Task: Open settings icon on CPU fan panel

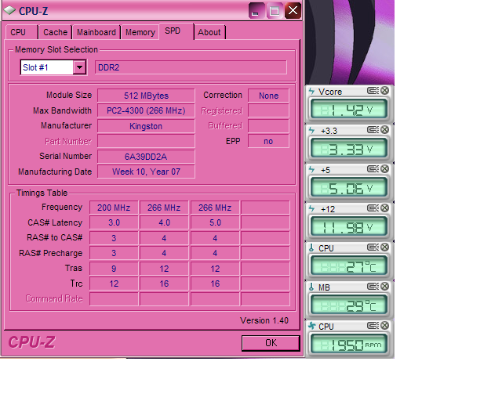Action: point(373,326)
